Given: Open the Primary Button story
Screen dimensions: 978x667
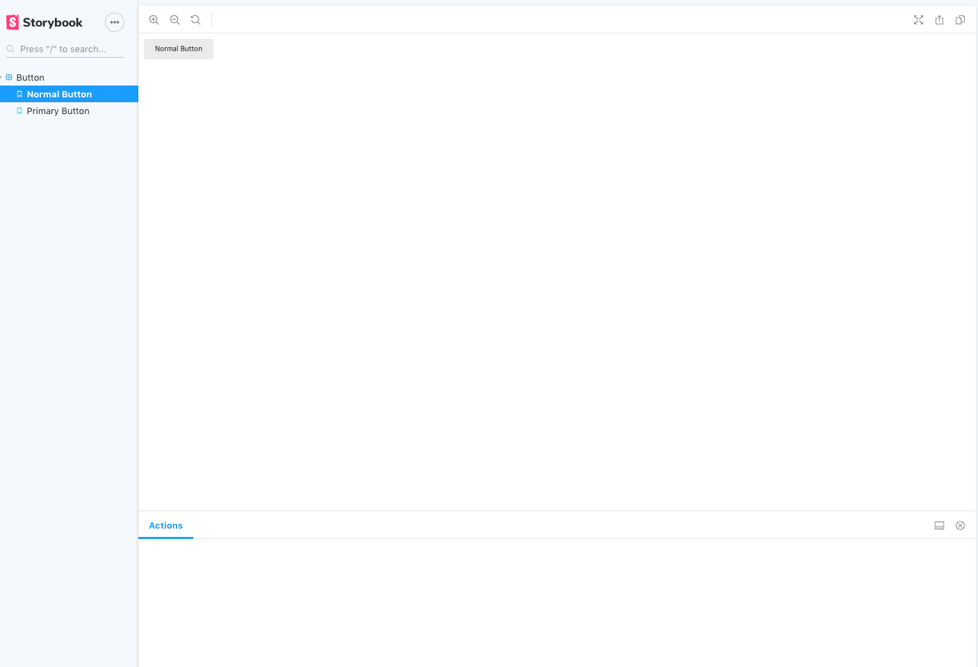Looking at the screenshot, I should point(69,111).
